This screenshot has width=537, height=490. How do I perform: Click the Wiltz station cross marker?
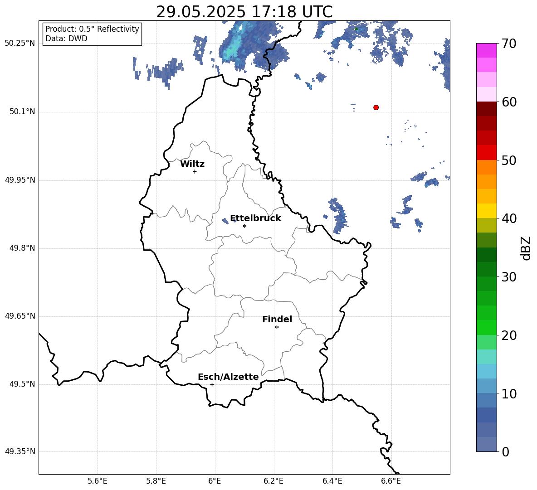pos(195,171)
